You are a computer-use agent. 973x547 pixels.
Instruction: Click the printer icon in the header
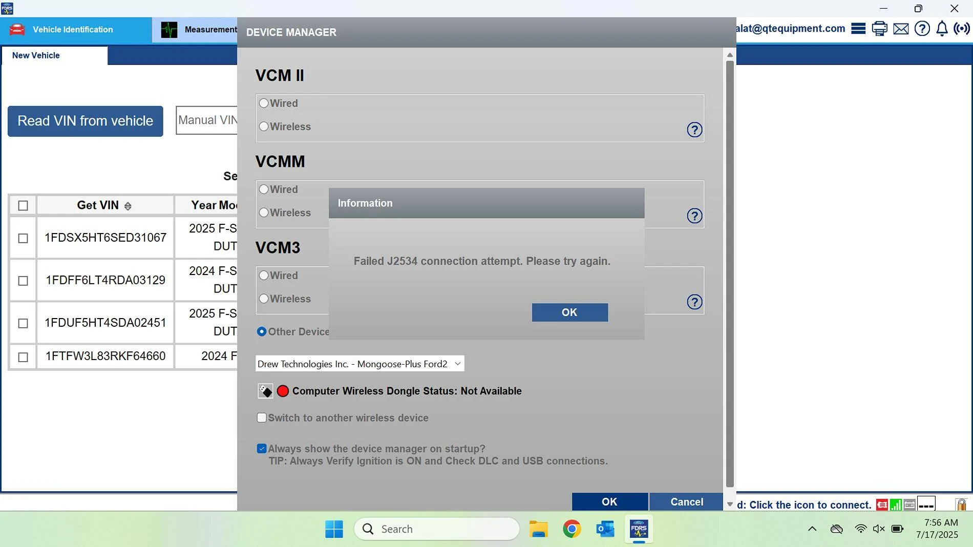(879, 29)
